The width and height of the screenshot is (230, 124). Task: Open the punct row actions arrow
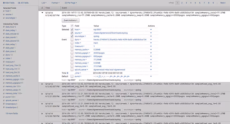click(x=151, y=76)
